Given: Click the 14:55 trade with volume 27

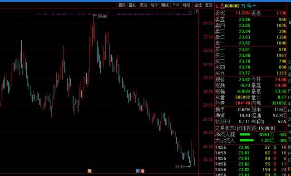Looking at the screenshot, I should pos(251,147).
